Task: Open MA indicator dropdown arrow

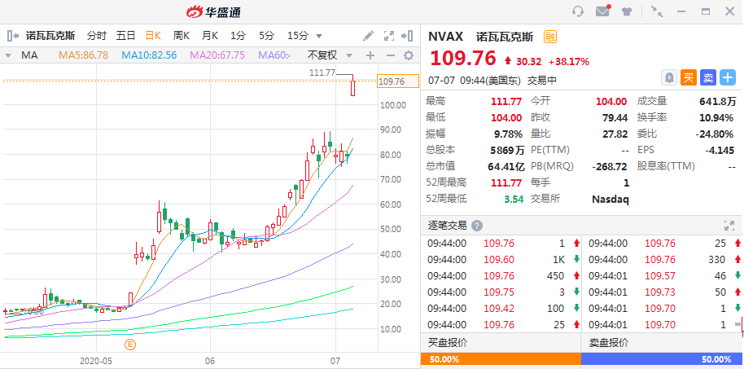Action: [x=7, y=55]
